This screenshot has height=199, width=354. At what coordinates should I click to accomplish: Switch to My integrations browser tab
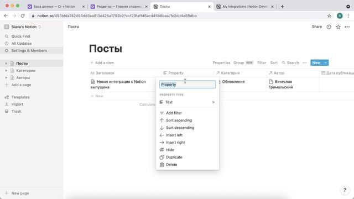click(x=245, y=7)
